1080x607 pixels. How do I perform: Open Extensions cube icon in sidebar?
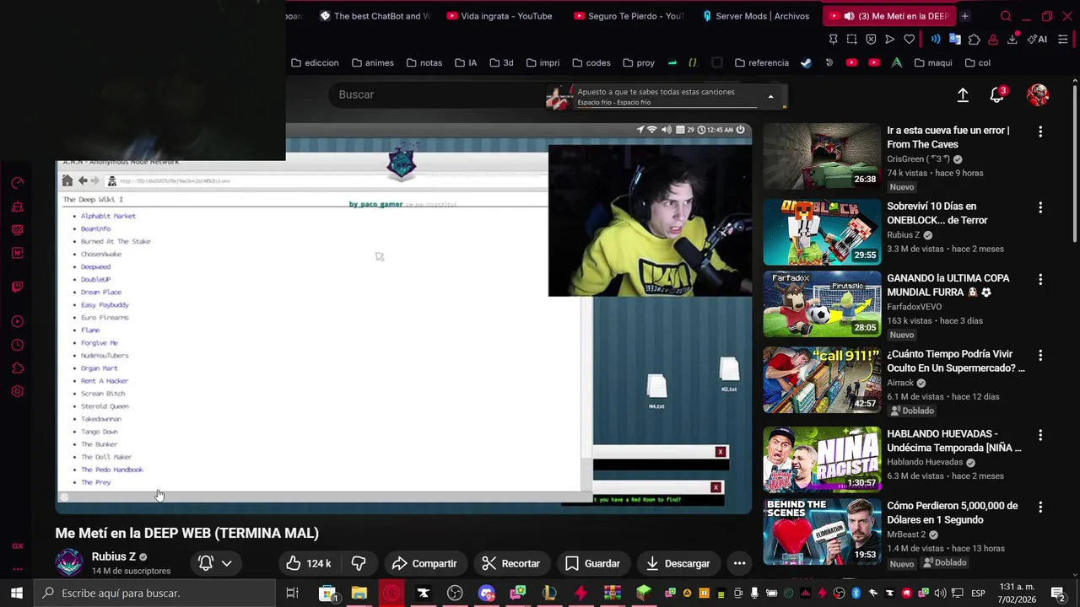(17, 368)
